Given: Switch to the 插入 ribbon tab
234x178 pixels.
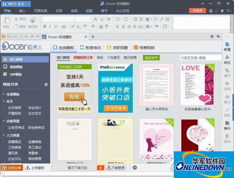Looking at the screenshot, I should click(x=22, y=11).
